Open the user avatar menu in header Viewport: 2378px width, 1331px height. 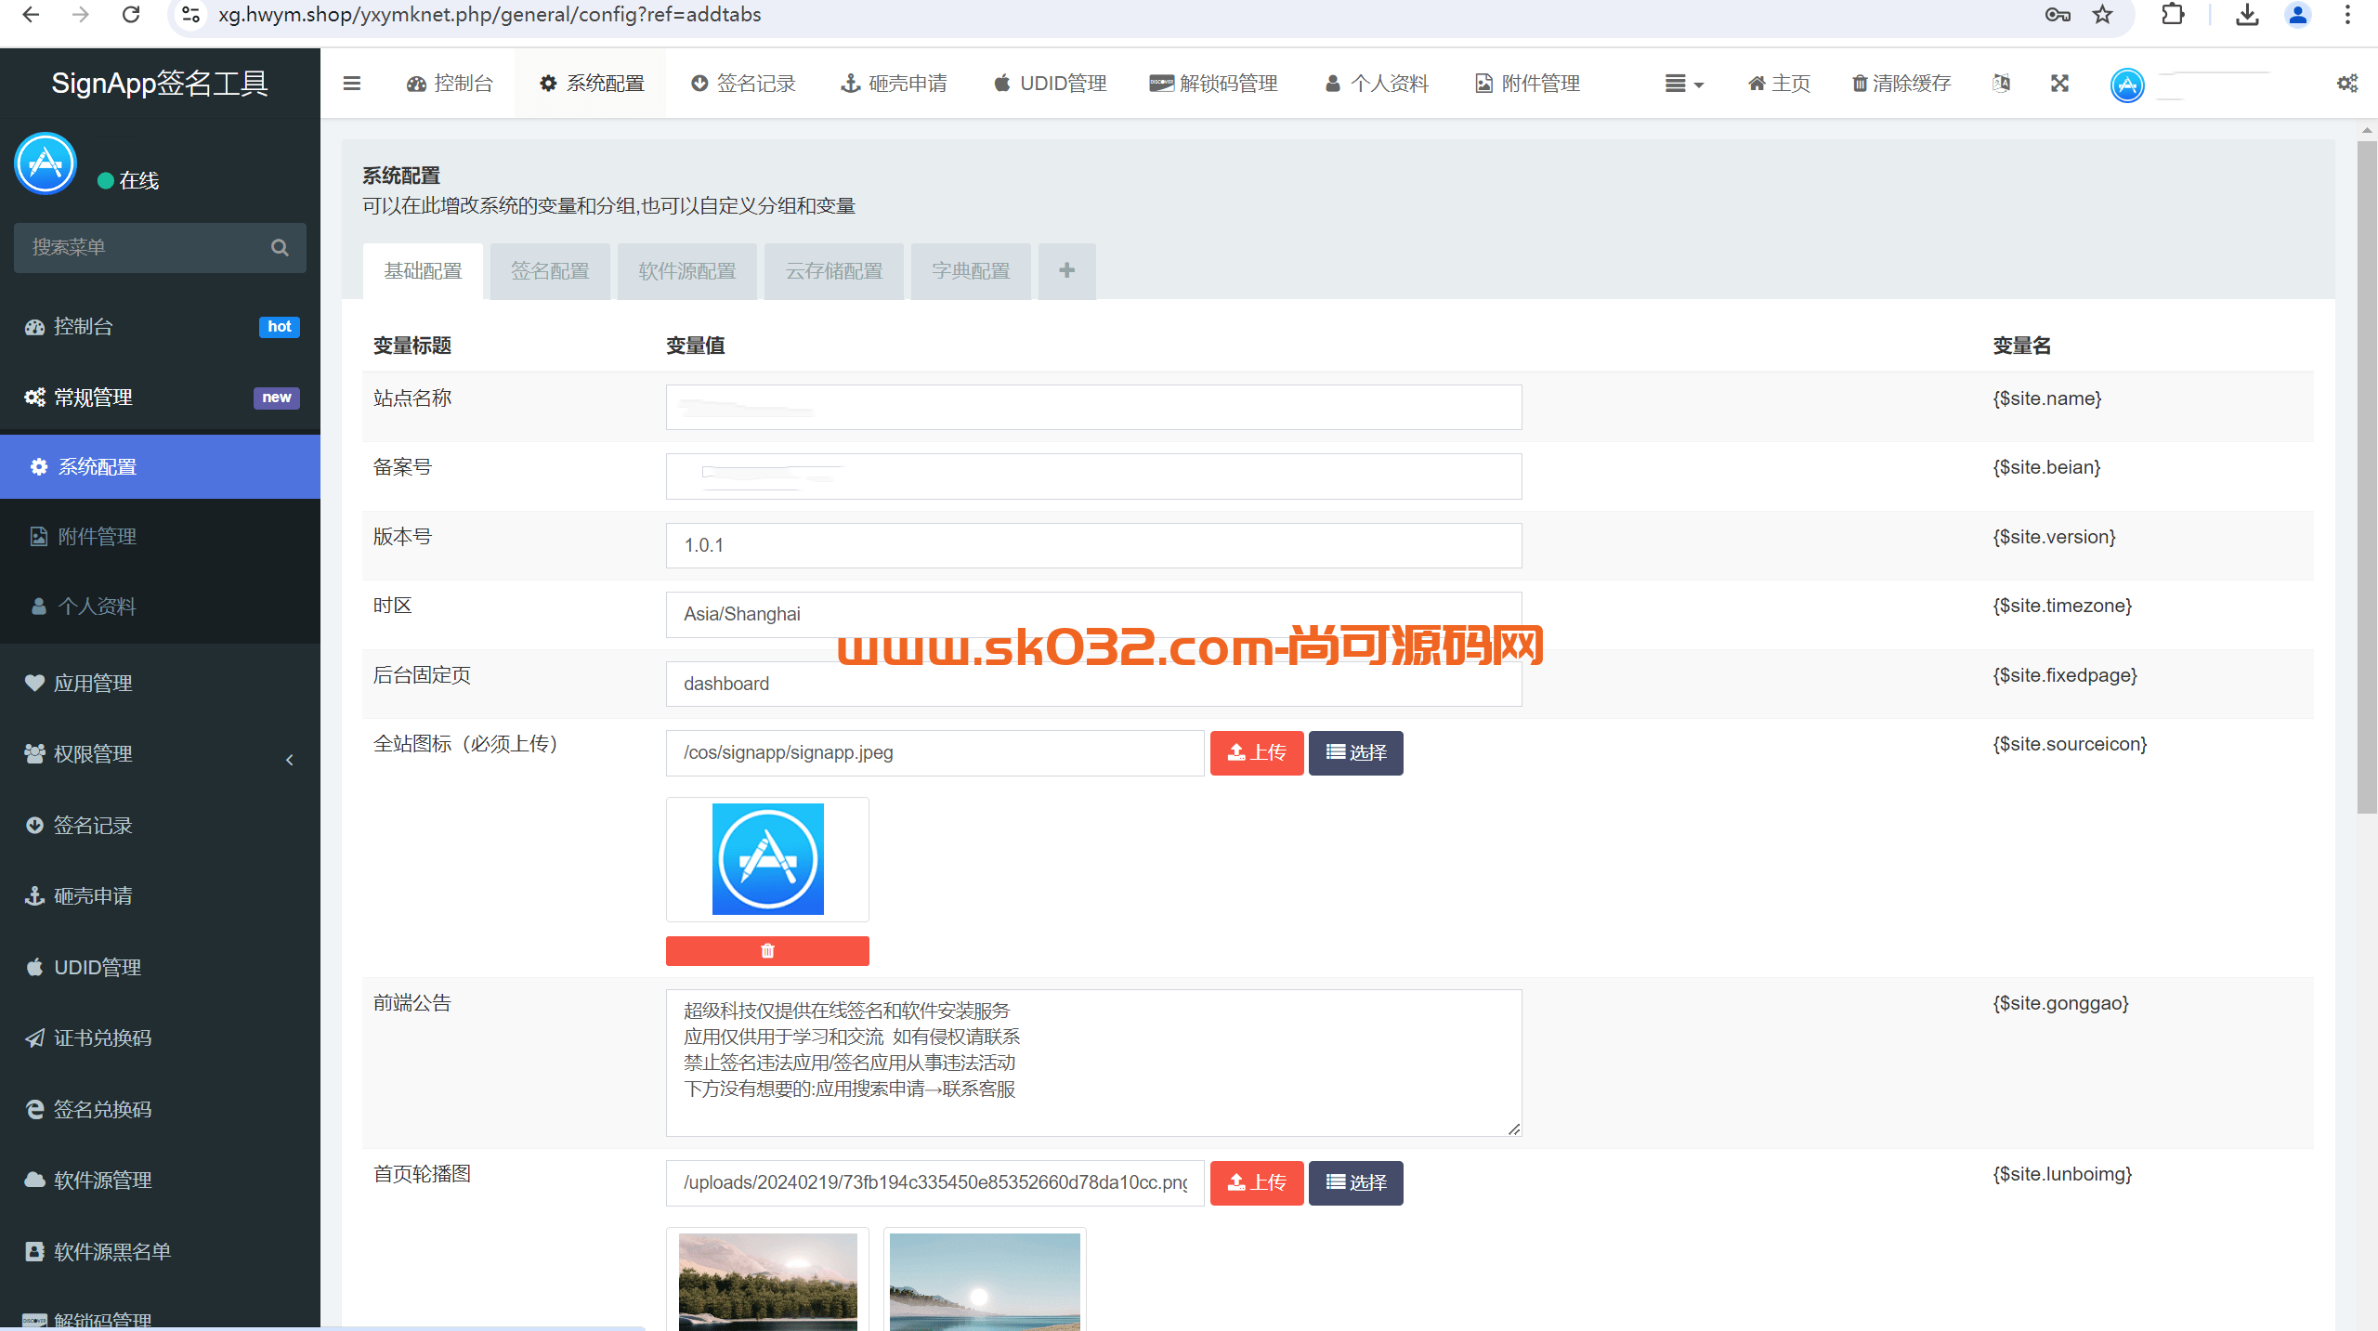click(2127, 85)
